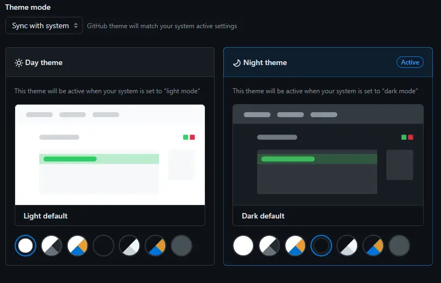
Task: Select the Dark default preview thumbnail
Action: [328, 155]
